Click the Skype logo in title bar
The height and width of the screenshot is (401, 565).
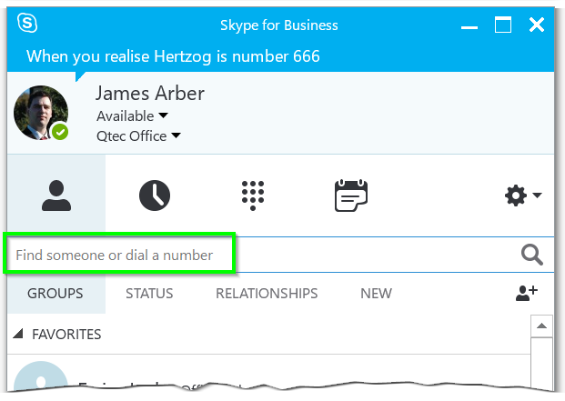27,23
